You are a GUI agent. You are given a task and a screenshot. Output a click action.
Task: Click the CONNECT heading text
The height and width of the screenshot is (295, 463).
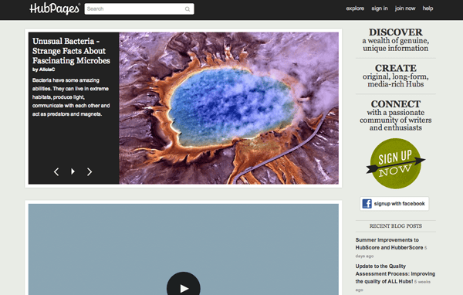[396, 104]
